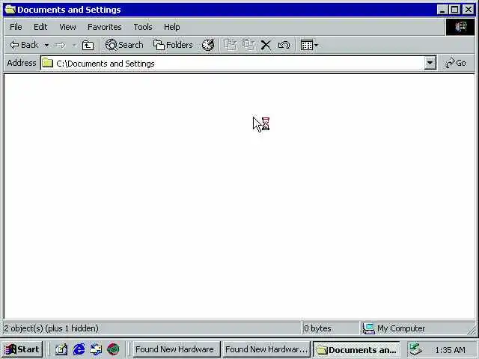Click the '0 bytes' status bar entry
This screenshot has width=479, height=359.
(317, 328)
